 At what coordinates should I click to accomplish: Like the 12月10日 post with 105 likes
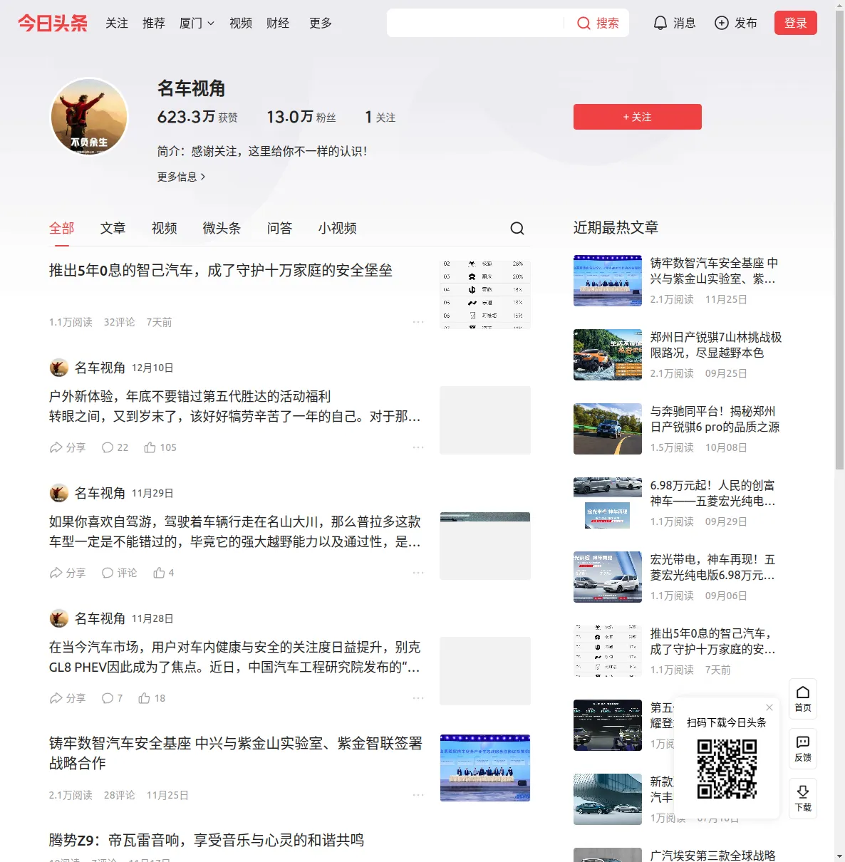point(160,447)
